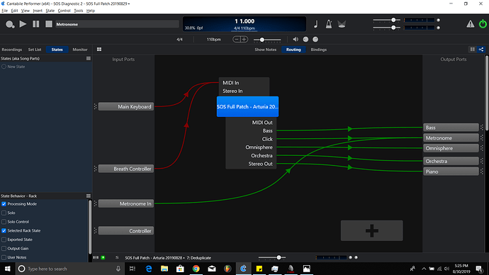
Task: Click the metronome volume speaker icon
Action: 296,39
